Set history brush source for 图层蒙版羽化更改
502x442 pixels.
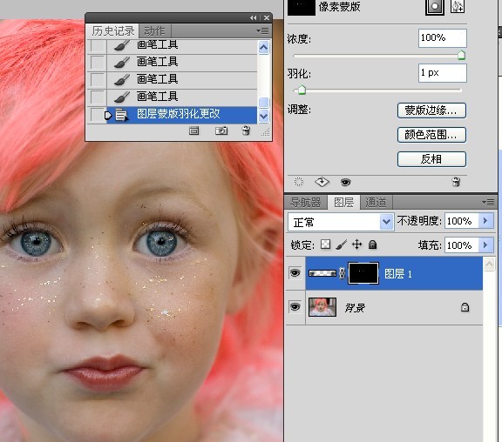pyautogui.click(x=97, y=114)
